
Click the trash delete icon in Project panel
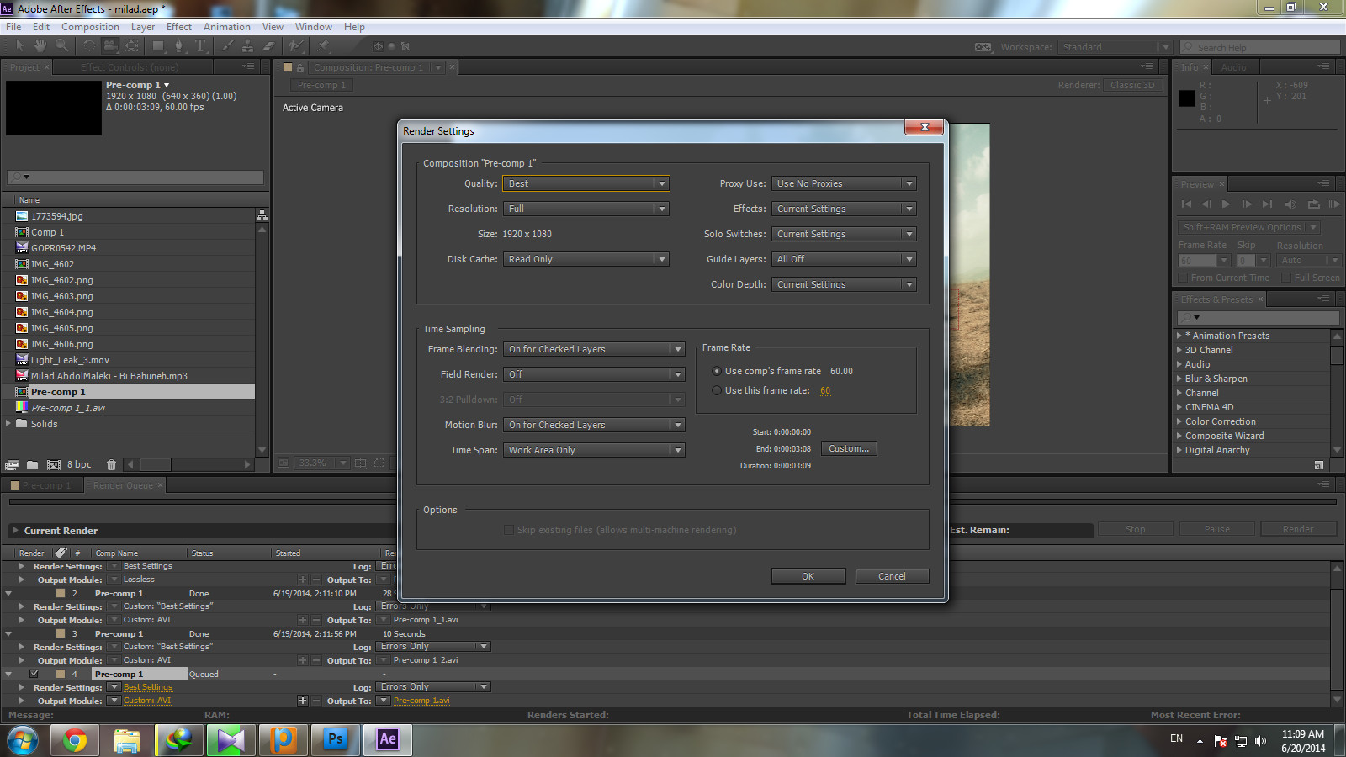pos(111,464)
